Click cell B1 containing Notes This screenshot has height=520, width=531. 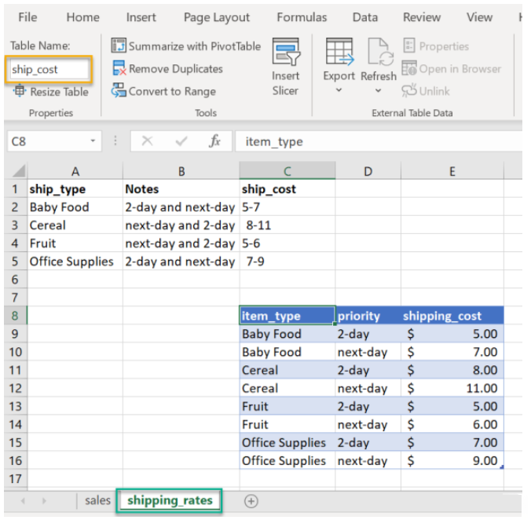181,189
